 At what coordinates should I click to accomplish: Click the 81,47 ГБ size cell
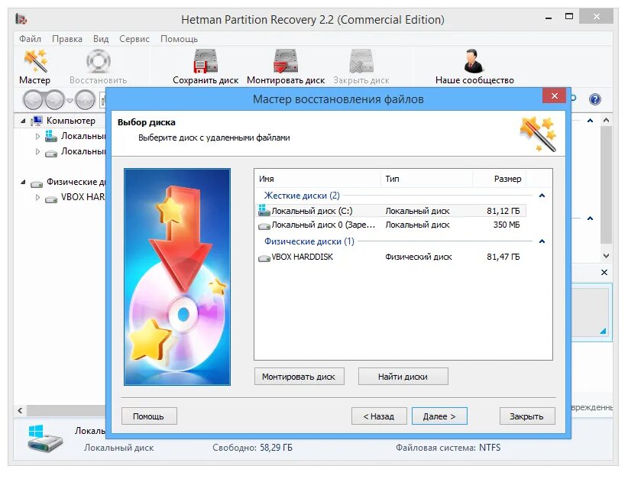click(x=503, y=257)
